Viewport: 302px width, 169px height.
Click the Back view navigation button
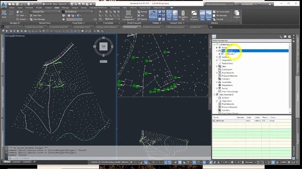coord(4,15)
